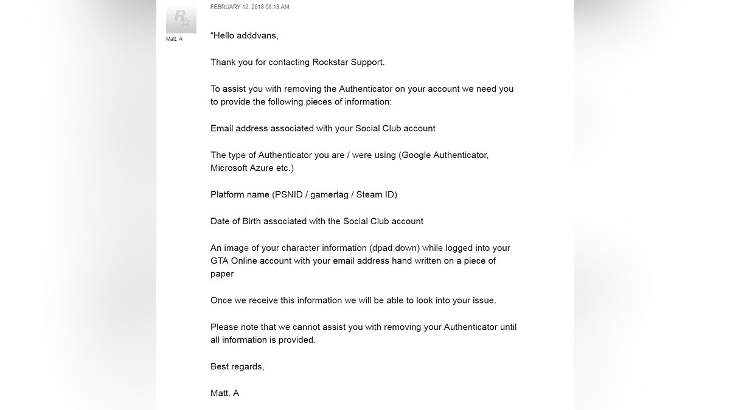The height and width of the screenshot is (410, 730).
Task: Click the February 12, 2018 timestamp
Action: (x=249, y=7)
